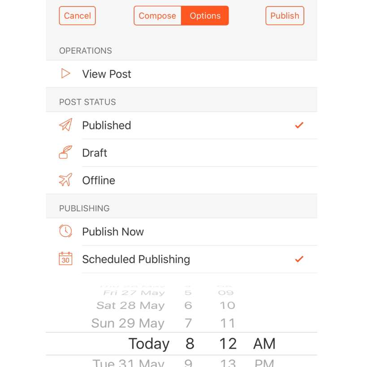The image size is (367, 367).
Task: Click the paper plane Published icon
Action: coord(65,125)
